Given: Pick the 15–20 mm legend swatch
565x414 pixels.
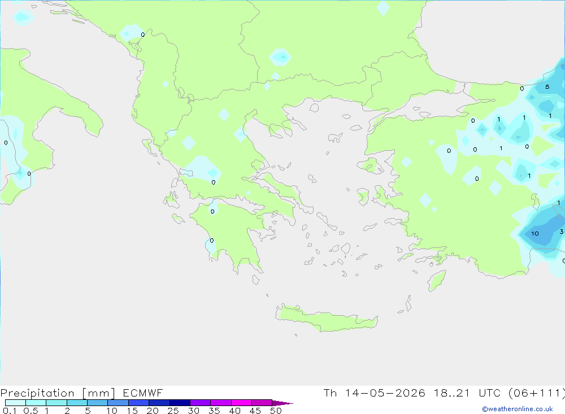Looking at the screenshot, I should (x=139, y=403).
